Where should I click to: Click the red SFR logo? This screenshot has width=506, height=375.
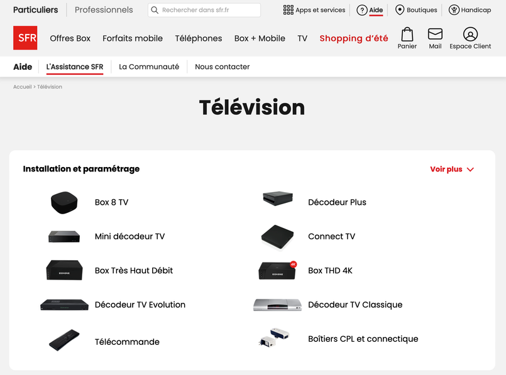pos(25,38)
